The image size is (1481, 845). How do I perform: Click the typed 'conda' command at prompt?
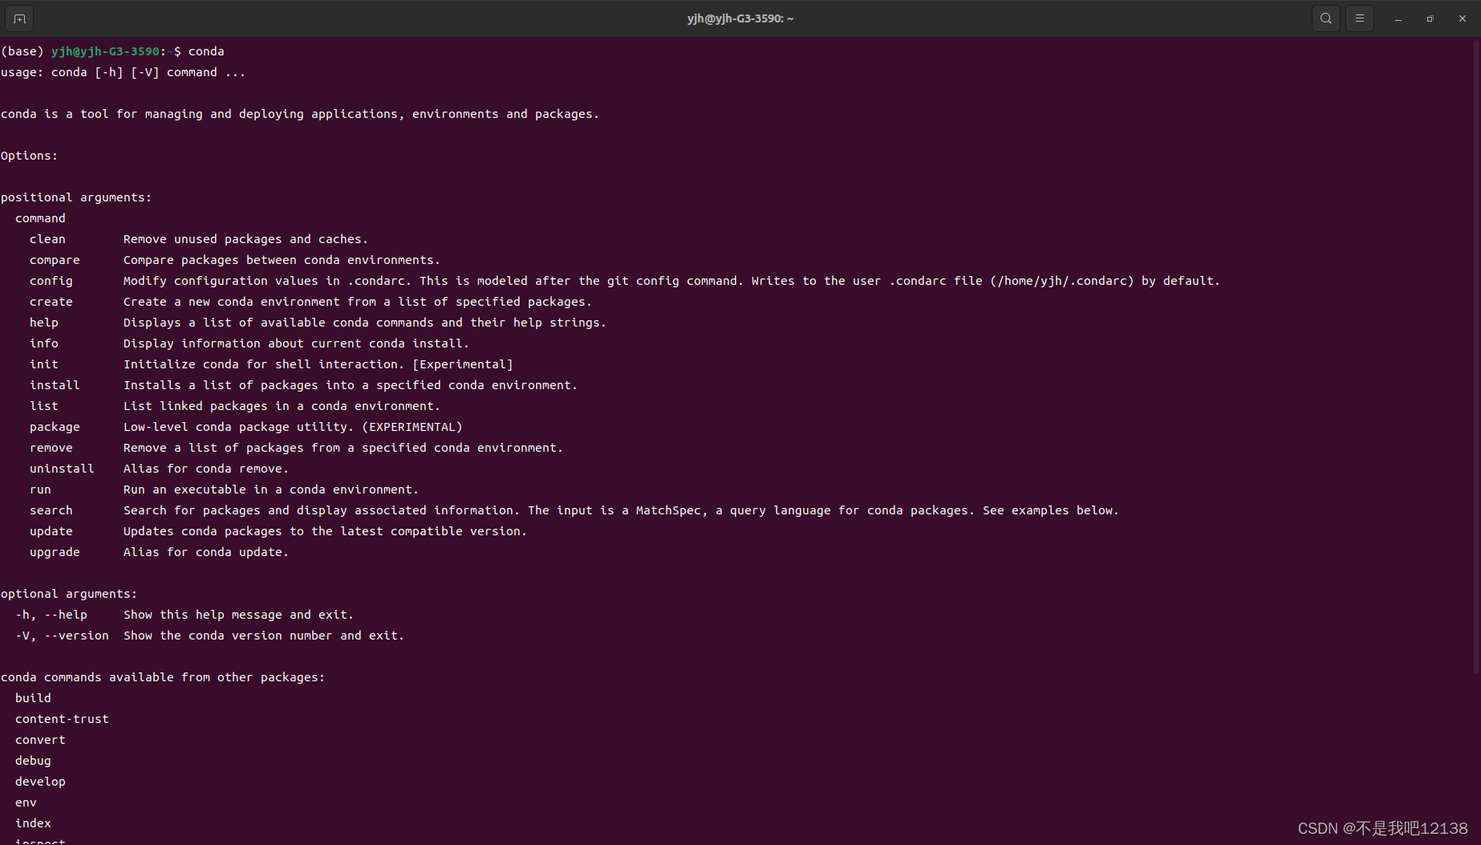(x=206, y=51)
